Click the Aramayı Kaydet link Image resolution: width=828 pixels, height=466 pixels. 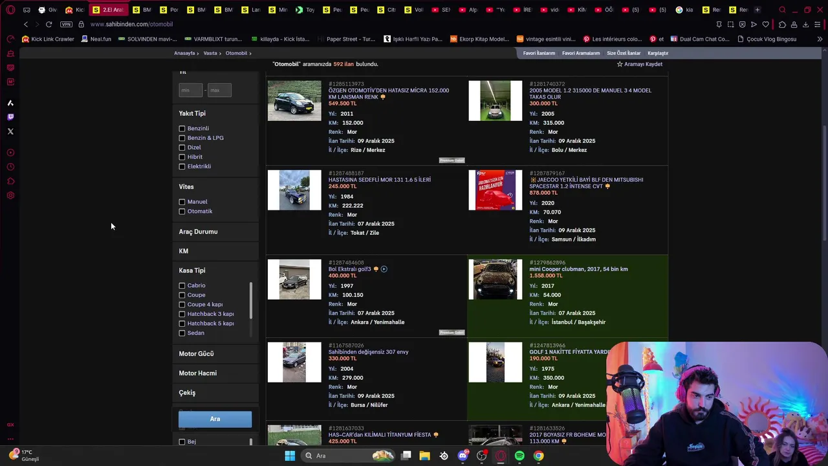coord(643,64)
